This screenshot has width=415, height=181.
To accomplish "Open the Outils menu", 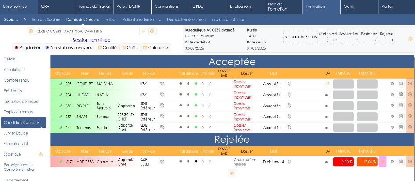I will click(x=359, y=7).
